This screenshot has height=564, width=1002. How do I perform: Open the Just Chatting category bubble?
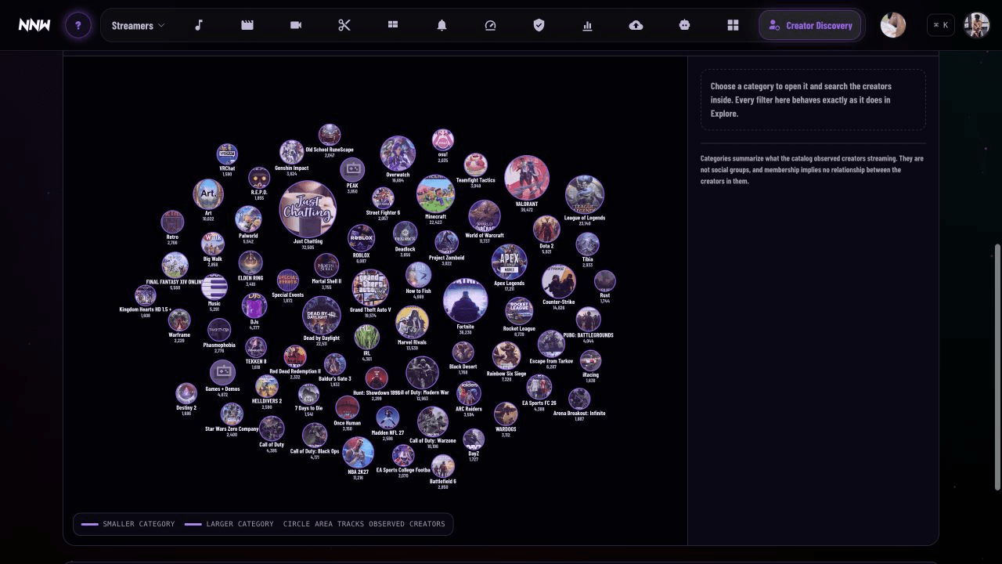pyautogui.click(x=308, y=209)
